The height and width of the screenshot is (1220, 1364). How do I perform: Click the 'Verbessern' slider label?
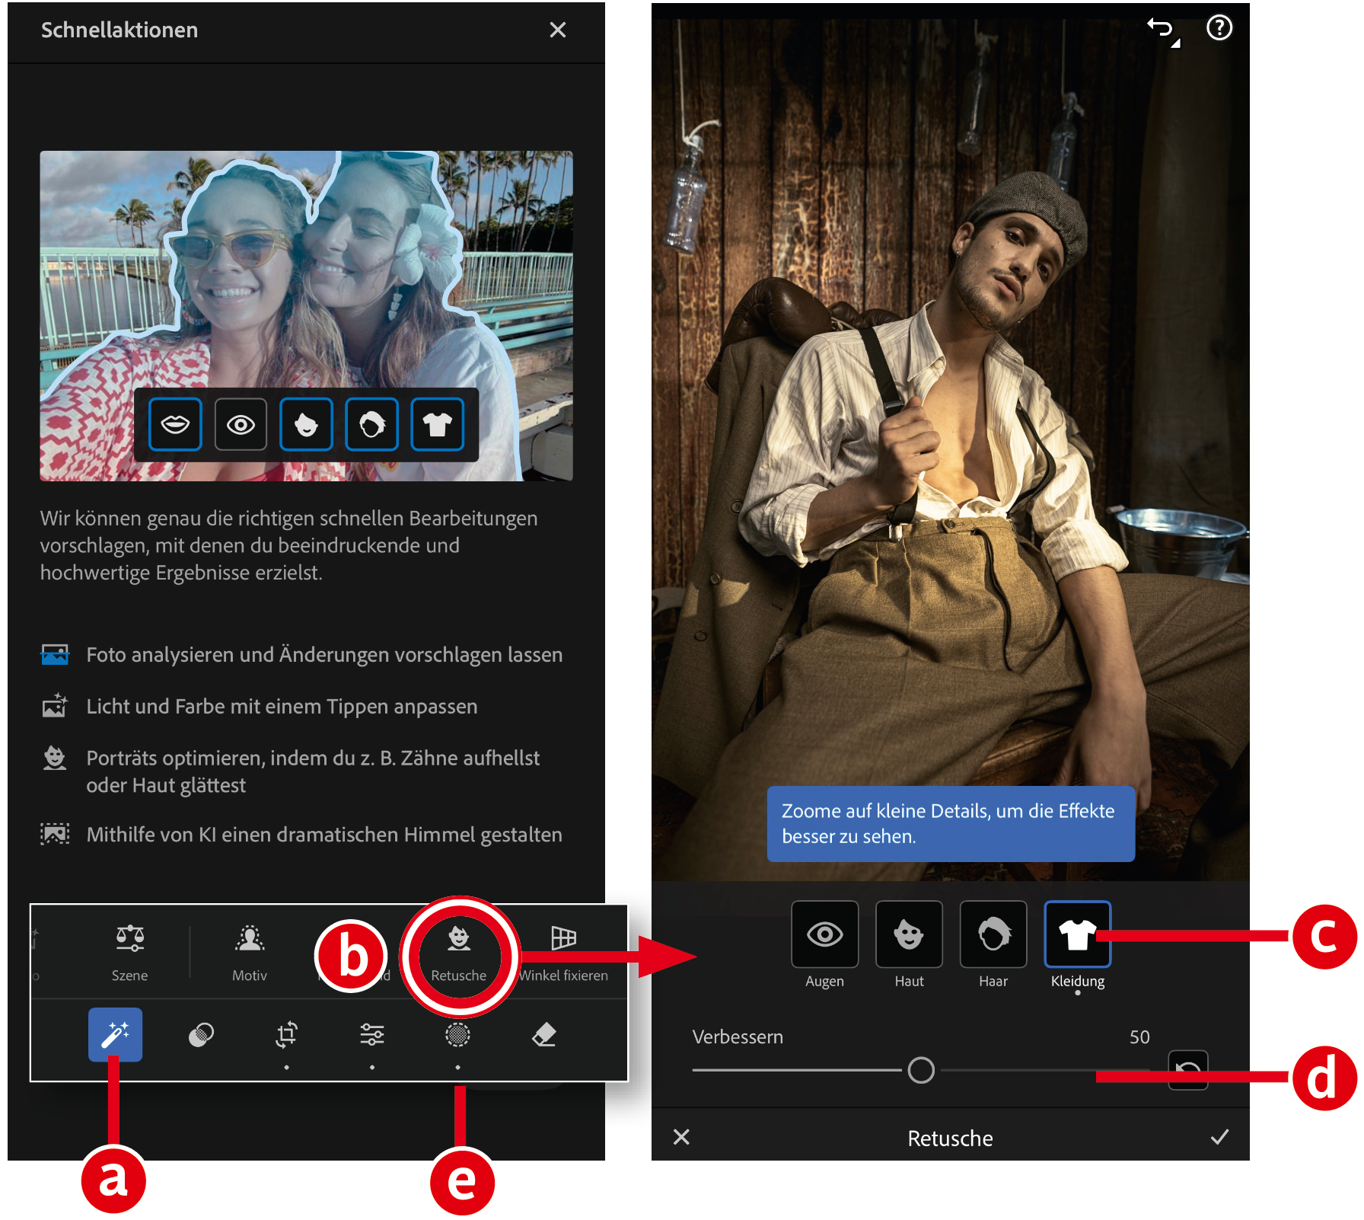tap(738, 1036)
